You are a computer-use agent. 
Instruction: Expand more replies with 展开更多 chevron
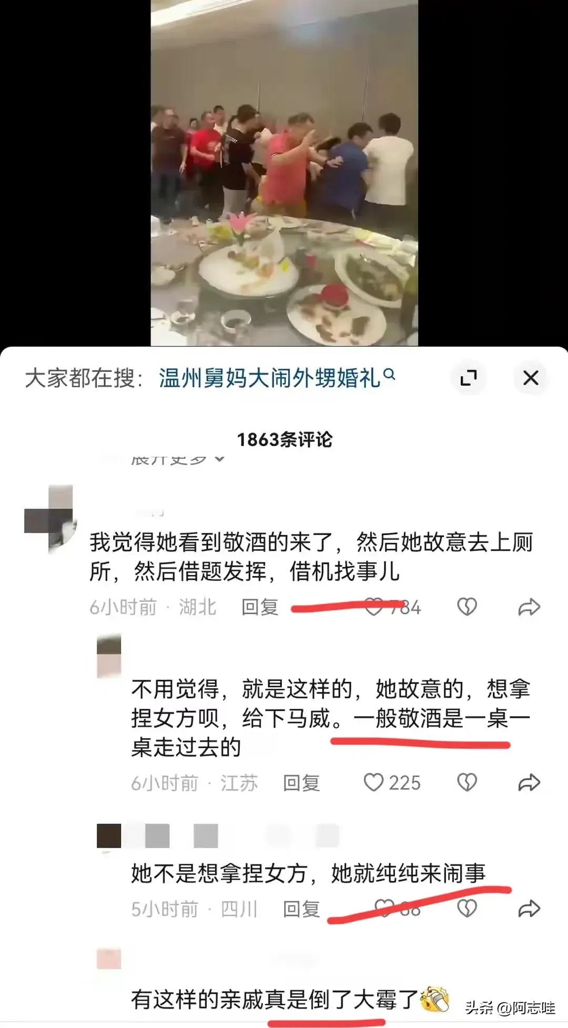pos(178,459)
